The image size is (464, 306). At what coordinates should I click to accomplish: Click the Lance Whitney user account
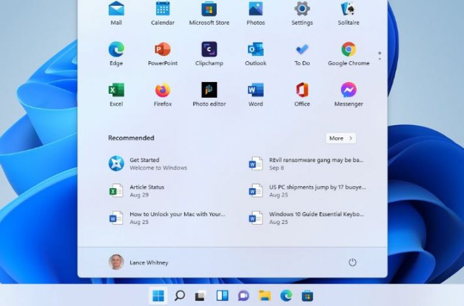[138, 262]
